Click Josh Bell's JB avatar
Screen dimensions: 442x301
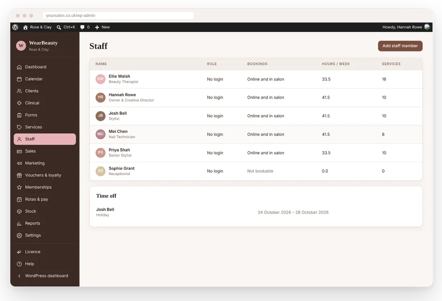point(100,116)
